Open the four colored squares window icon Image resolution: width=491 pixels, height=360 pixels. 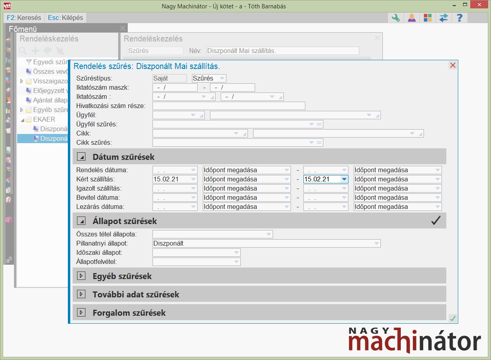point(428,18)
